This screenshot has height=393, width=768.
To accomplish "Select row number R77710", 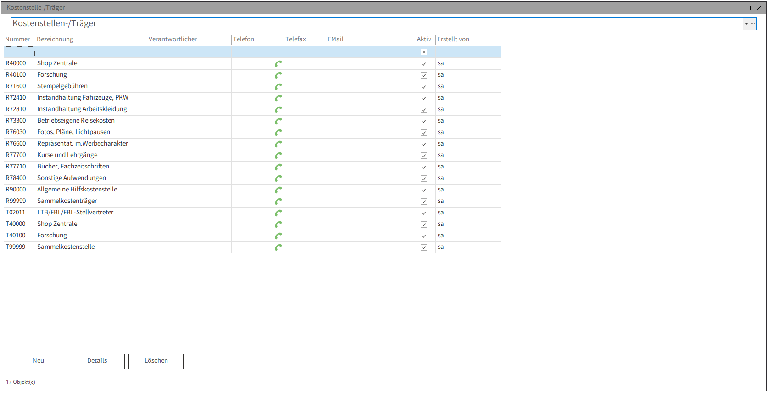I will (16, 167).
